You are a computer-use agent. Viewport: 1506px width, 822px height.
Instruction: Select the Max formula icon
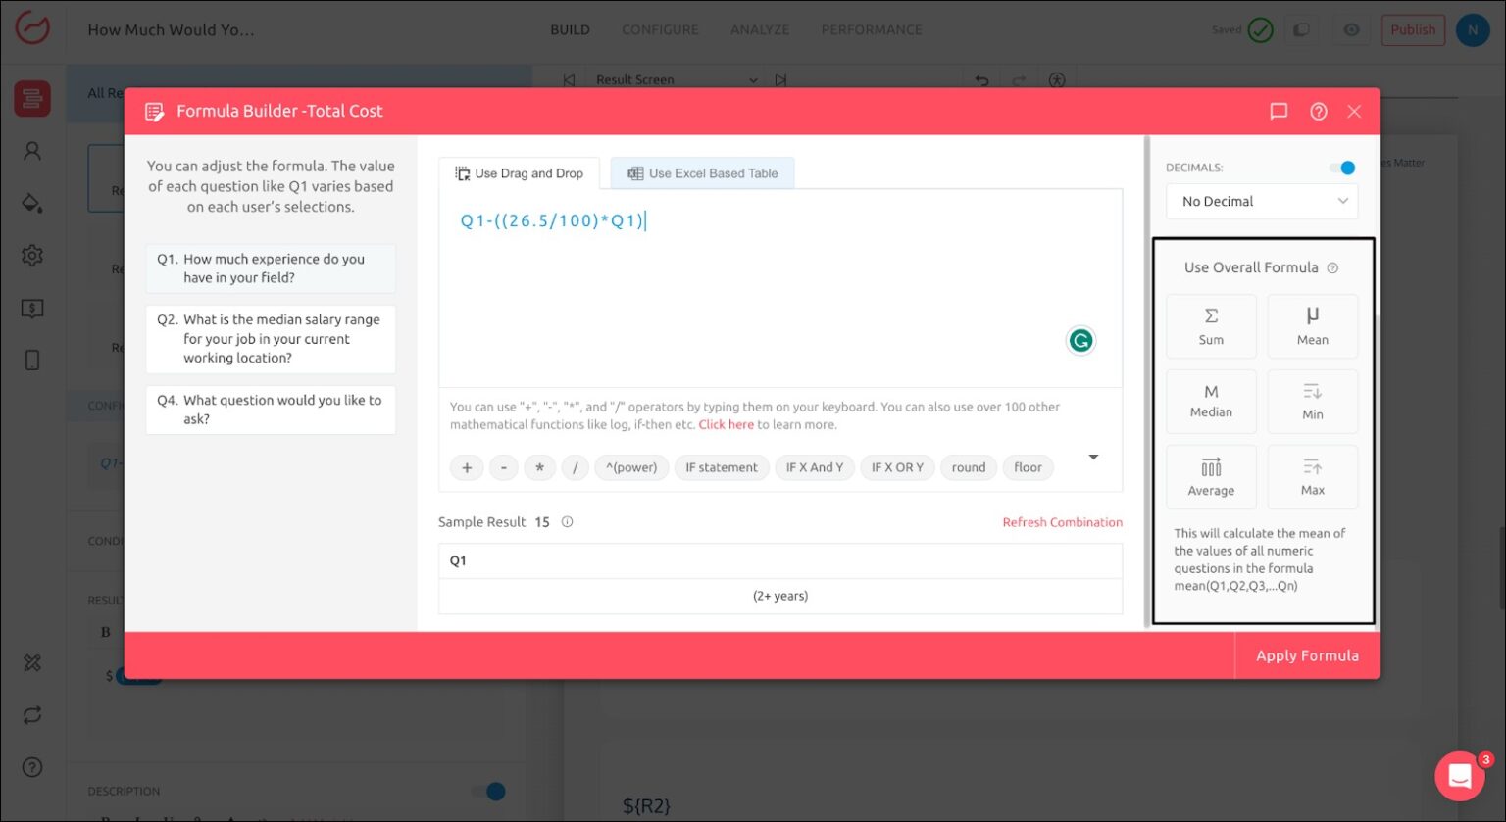coord(1312,476)
